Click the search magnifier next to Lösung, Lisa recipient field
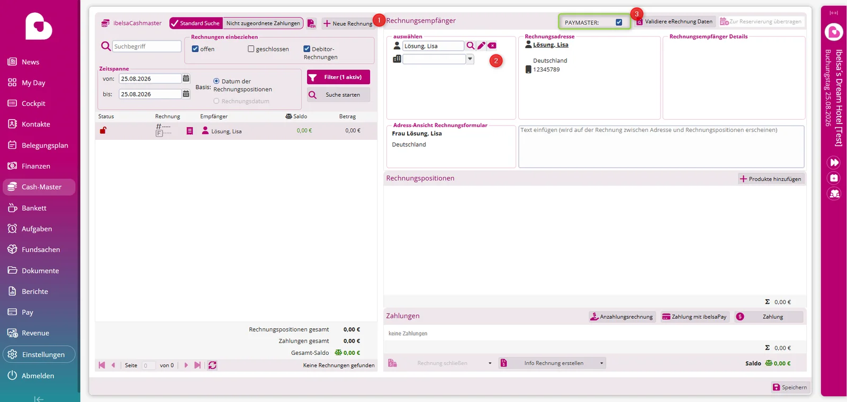This screenshot has width=847, height=402. tap(470, 46)
